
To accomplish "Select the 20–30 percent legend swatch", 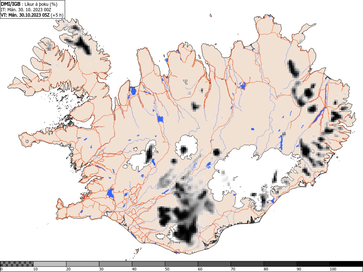I will [x=83, y=264].
